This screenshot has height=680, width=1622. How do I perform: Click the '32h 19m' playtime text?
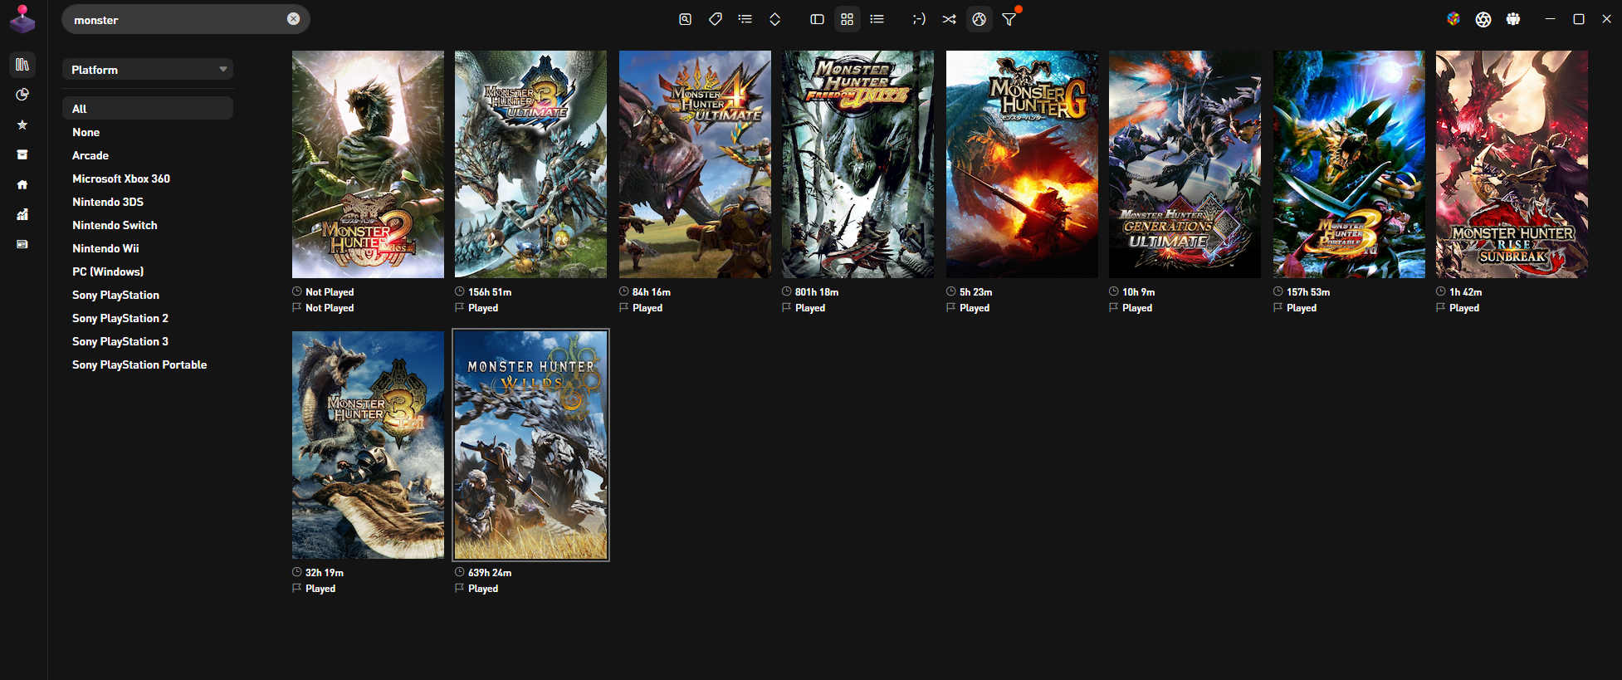[325, 573]
